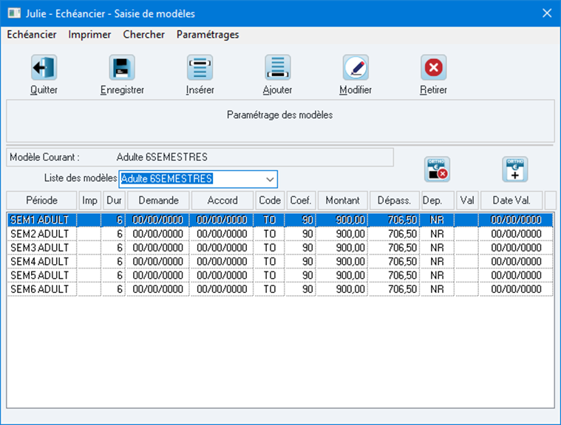Click the red Retirer icon
Viewport: 561px width, 425px height.
pos(433,67)
